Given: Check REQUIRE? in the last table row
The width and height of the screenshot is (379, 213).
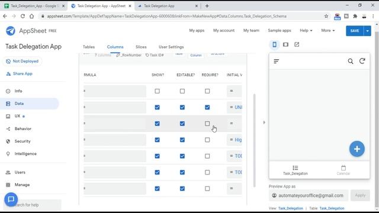Looking at the screenshot, I should (x=207, y=189).
